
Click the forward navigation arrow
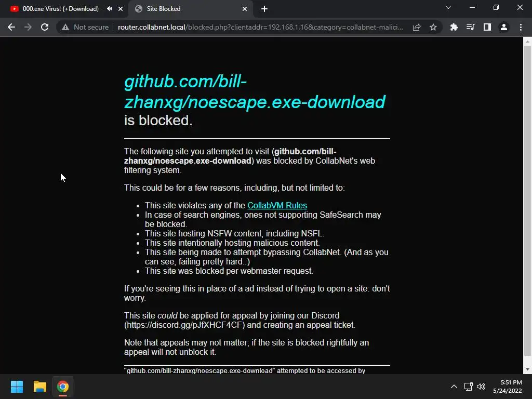pos(28,27)
